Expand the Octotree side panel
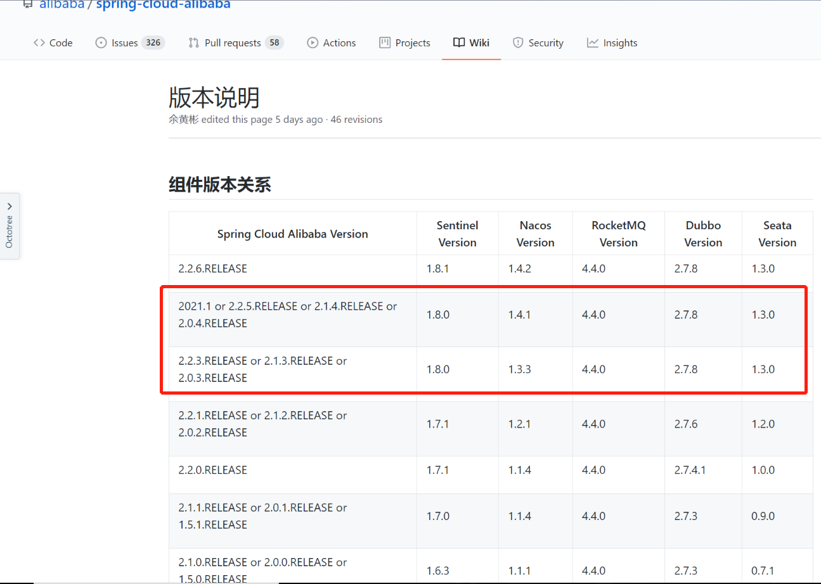This screenshot has height=584, width=821. coord(10,226)
